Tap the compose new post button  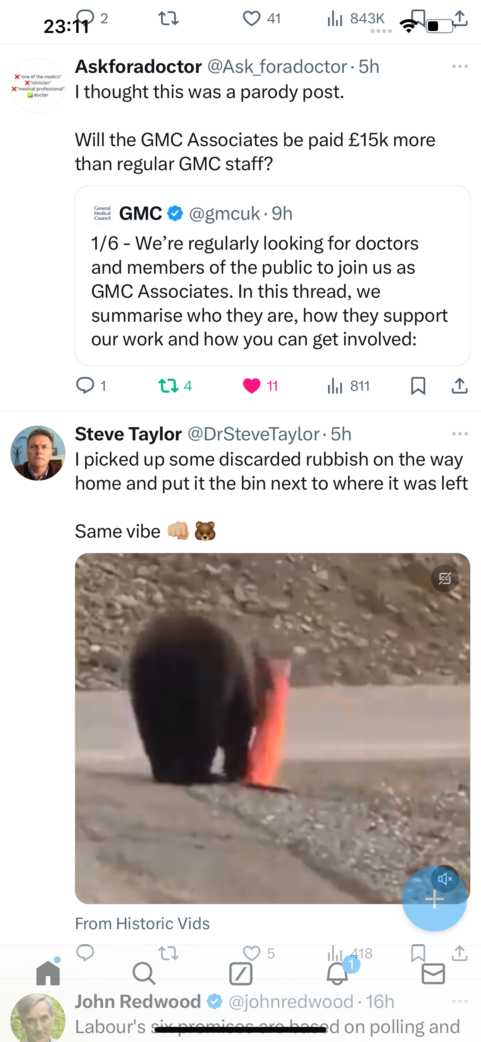click(434, 899)
